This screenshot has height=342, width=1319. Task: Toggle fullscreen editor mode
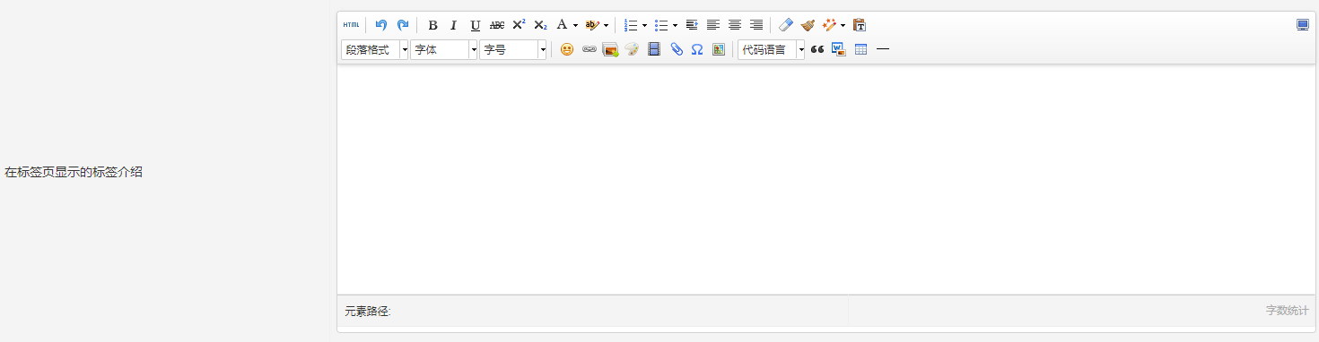click(x=1303, y=25)
